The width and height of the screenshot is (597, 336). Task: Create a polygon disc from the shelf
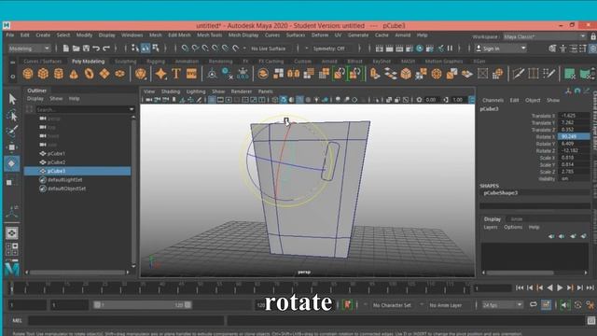(120, 74)
